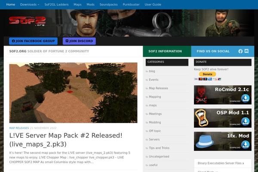The image size is (258, 172).
Task: Open the blog category
Action: pos(152,71)
